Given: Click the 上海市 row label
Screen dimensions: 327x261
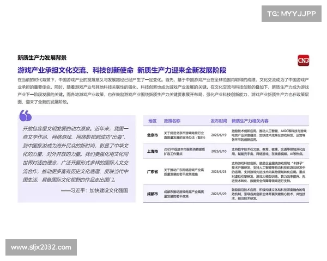Looking at the screenshot, I should coord(153,152).
